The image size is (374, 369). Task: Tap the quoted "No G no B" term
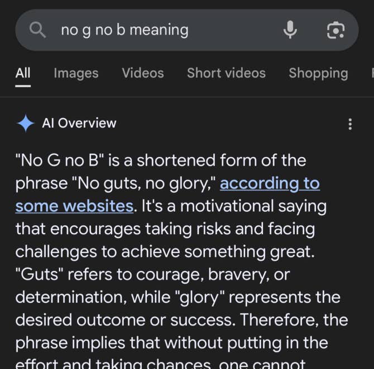[58, 161]
